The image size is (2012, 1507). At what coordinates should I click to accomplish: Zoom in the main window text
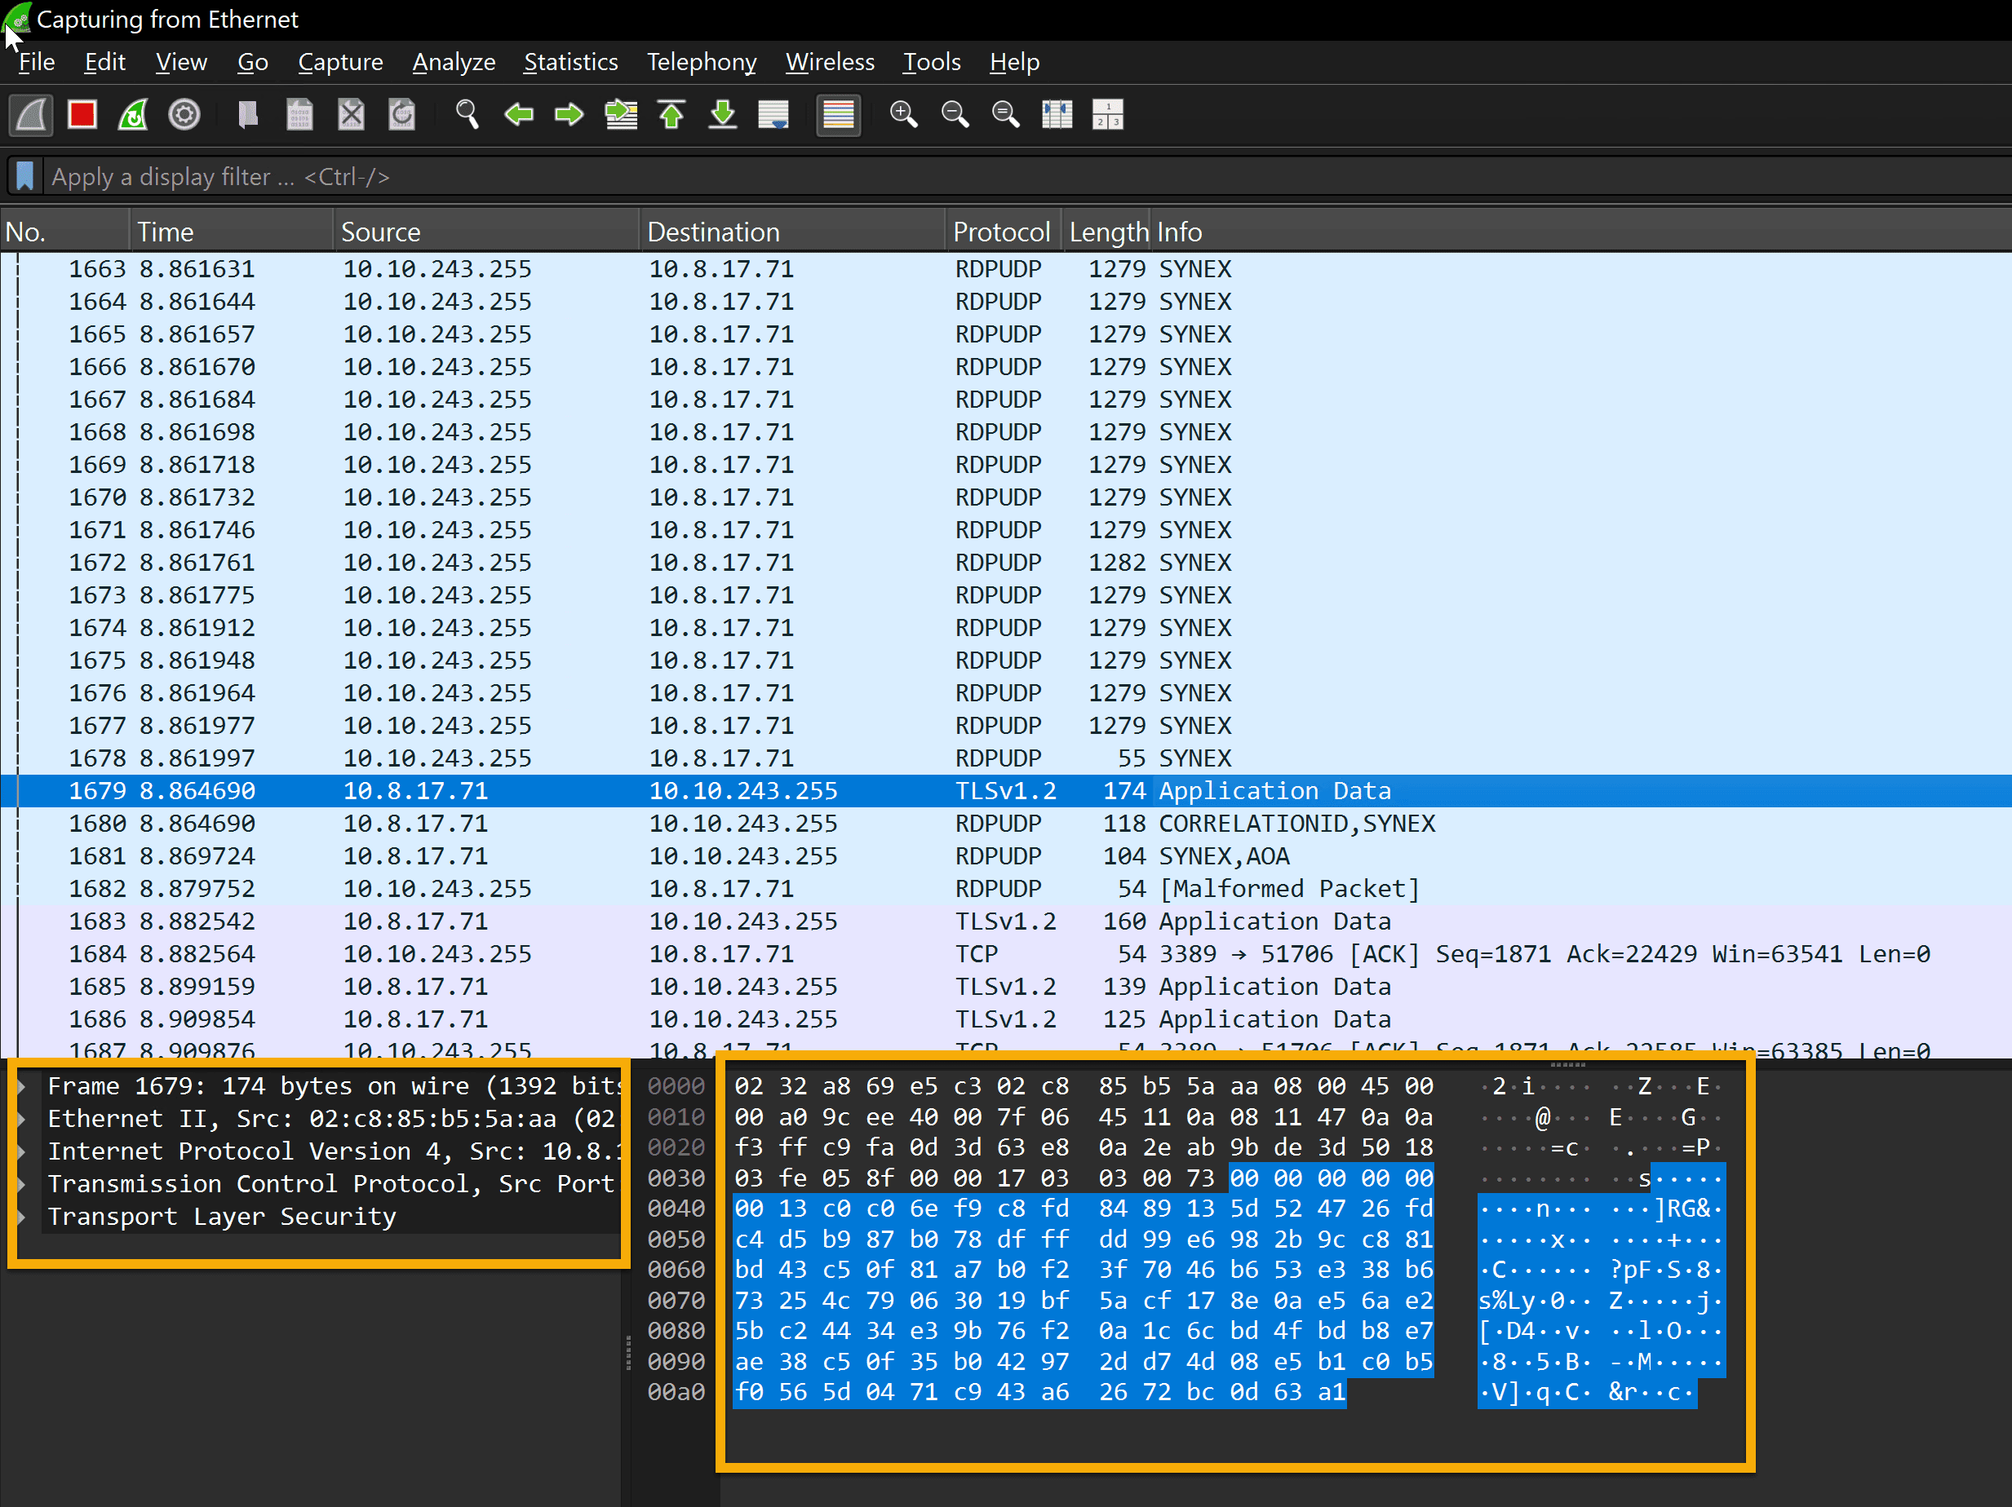coord(903,116)
